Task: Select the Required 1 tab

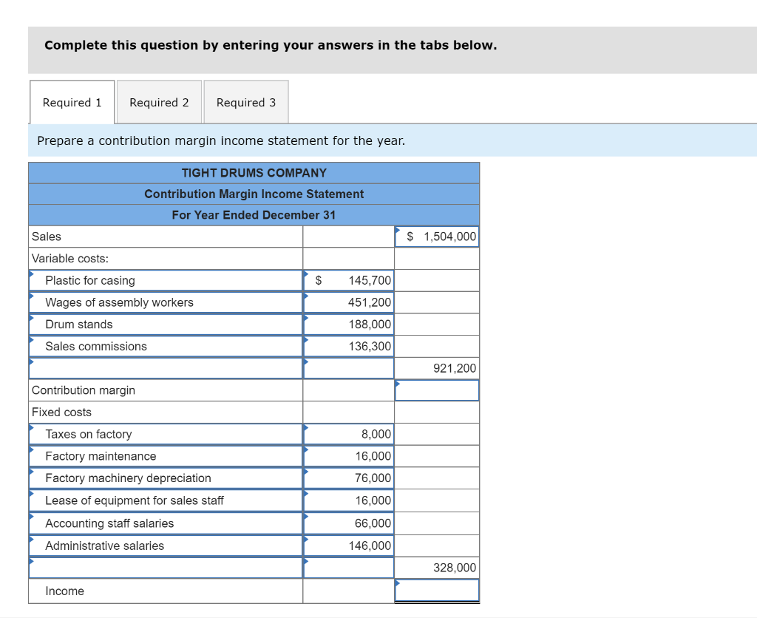Action: click(x=72, y=102)
